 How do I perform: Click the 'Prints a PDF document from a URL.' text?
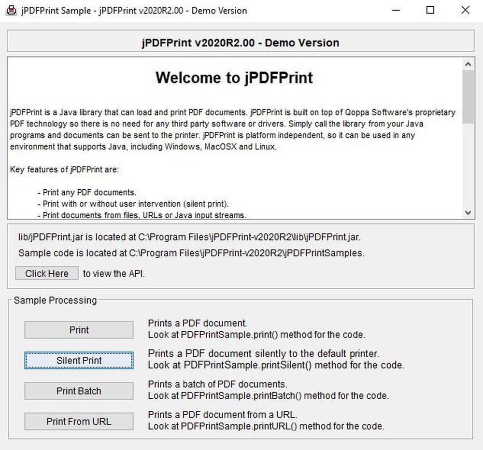[223, 415]
